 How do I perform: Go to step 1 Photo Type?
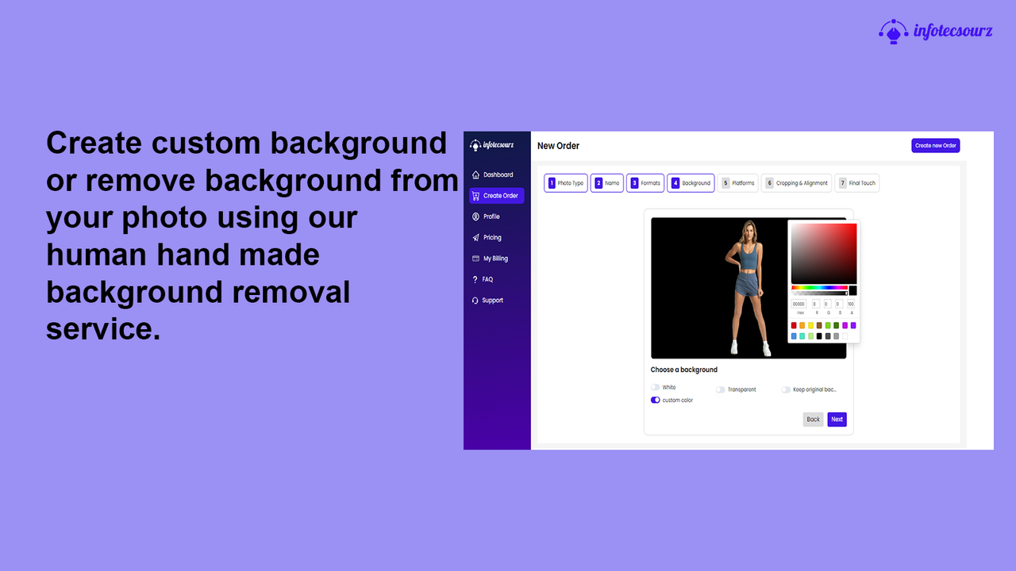(566, 183)
